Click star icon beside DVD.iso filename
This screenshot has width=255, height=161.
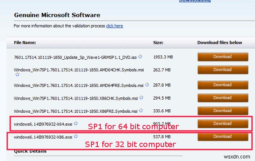click(140, 57)
